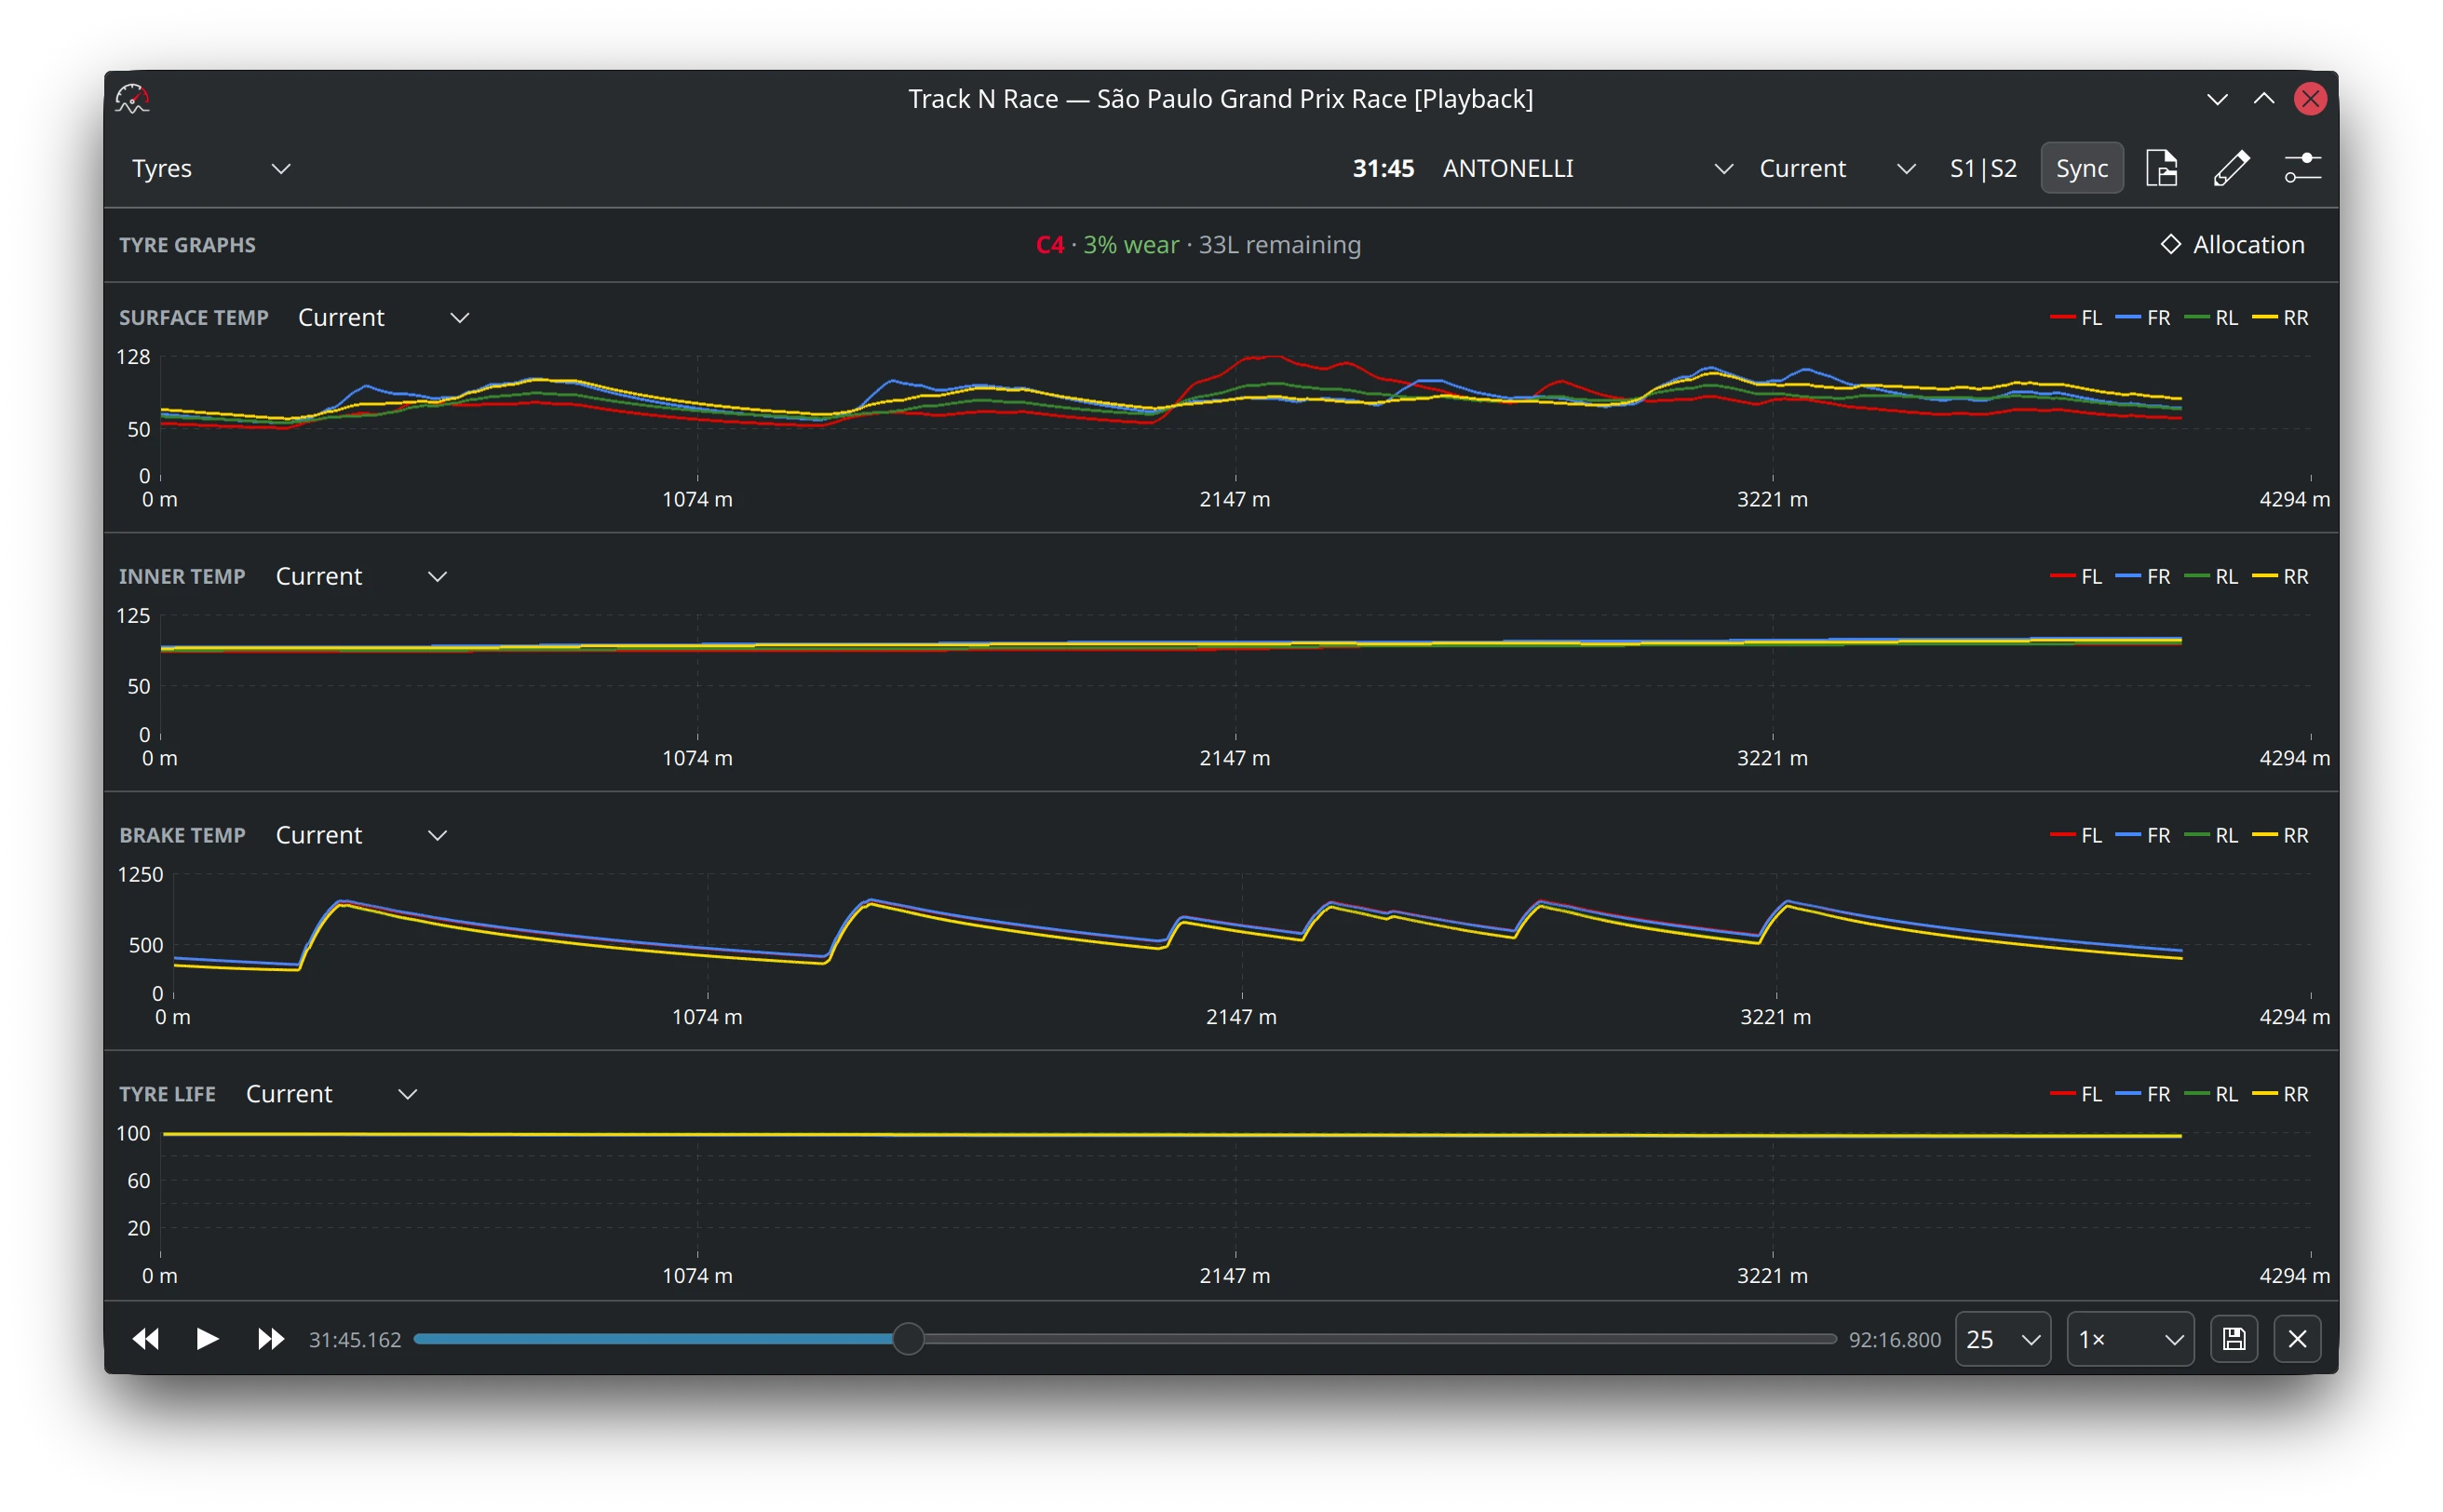Click the window roll-down chevron in title bar
This screenshot has height=1512, width=2443.
coord(2216,98)
